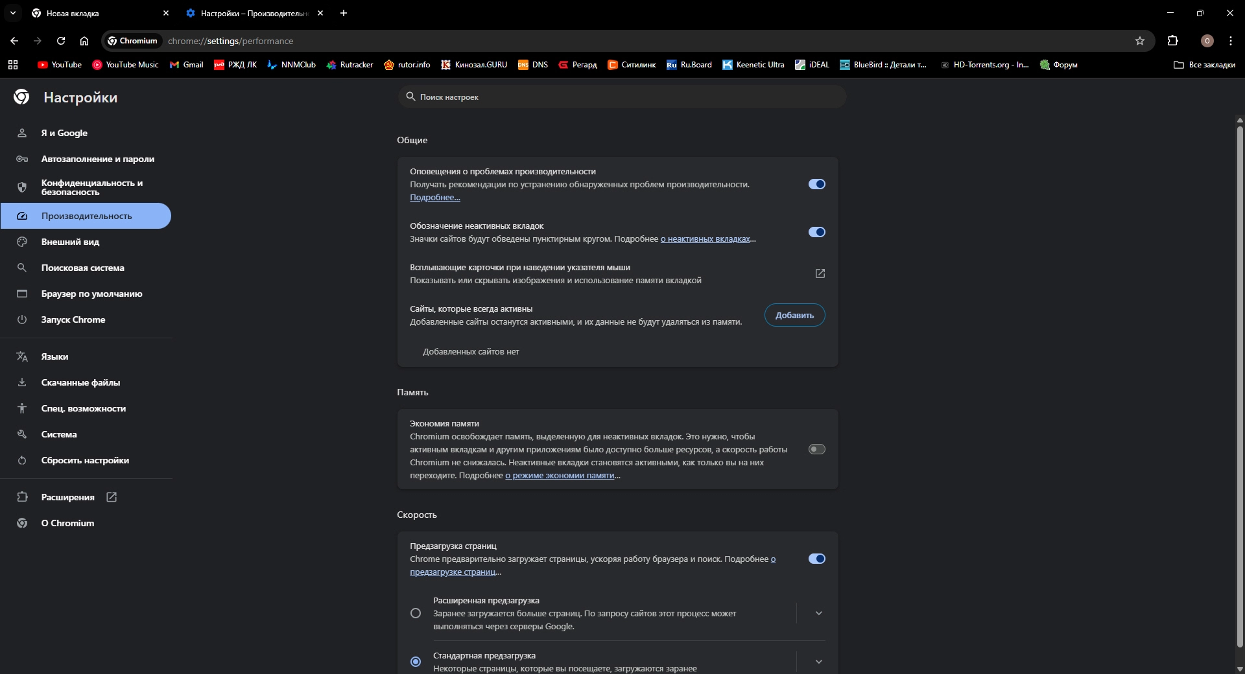The width and height of the screenshot is (1245, 674).
Task: Open the Extensions puzzle icon in the toolbar
Action: 1172,41
